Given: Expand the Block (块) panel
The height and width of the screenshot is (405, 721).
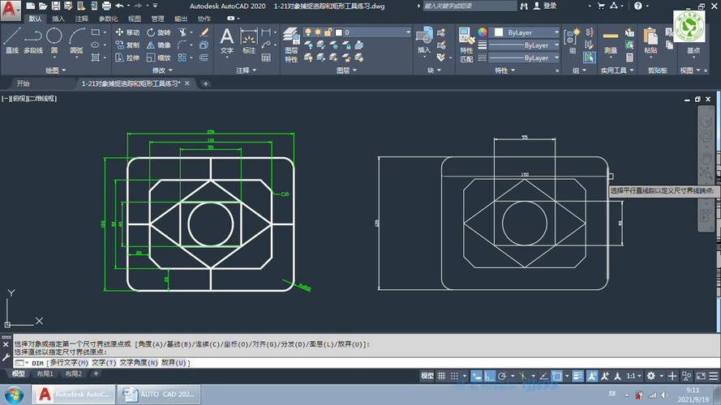Looking at the screenshot, I should click(x=434, y=70).
